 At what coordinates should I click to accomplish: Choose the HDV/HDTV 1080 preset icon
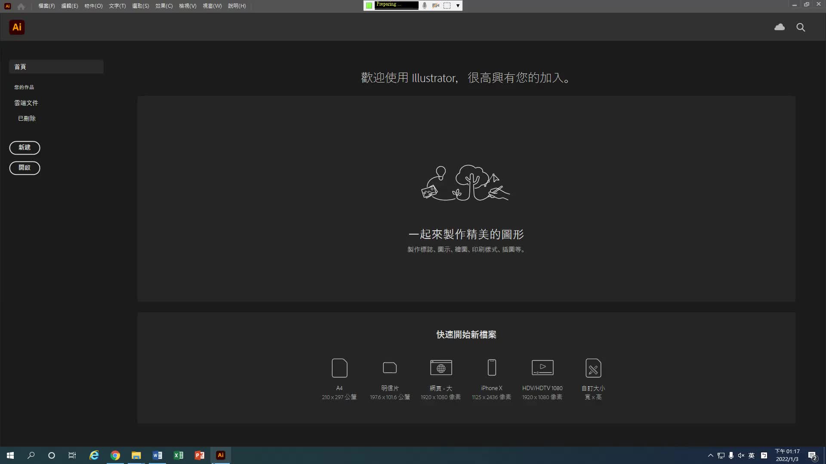(x=542, y=368)
